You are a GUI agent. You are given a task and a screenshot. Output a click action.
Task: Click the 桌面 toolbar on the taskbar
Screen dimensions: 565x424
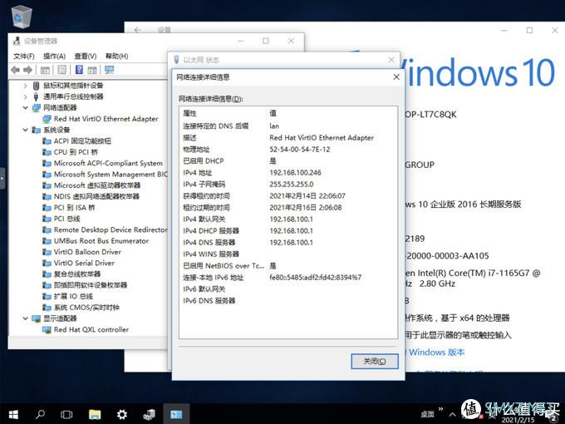coord(427,415)
